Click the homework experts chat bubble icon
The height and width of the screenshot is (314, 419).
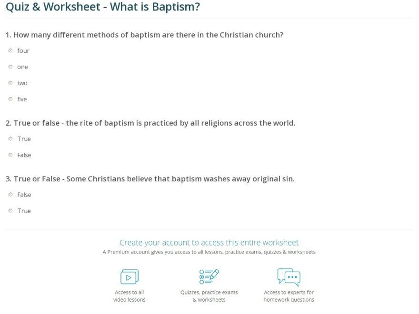pyautogui.click(x=289, y=276)
